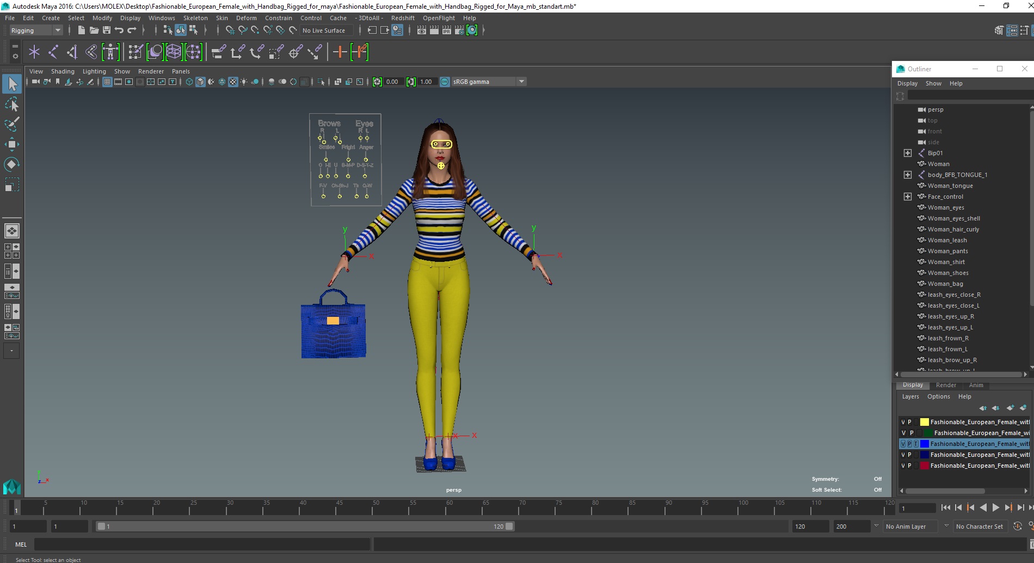
Task: Open the viewport Shading menu
Action: [x=63, y=71]
